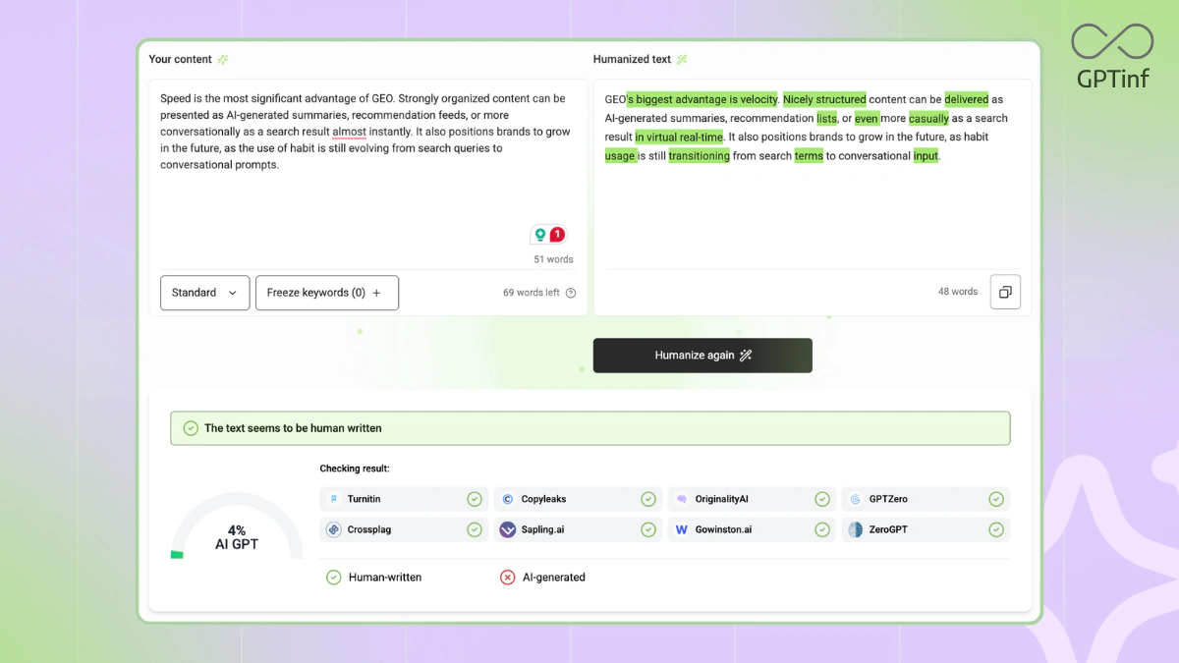The width and height of the screenshot is (1179, 663).
Task: Click the Sapling.ai detector icon
Action: coord(507,529)
